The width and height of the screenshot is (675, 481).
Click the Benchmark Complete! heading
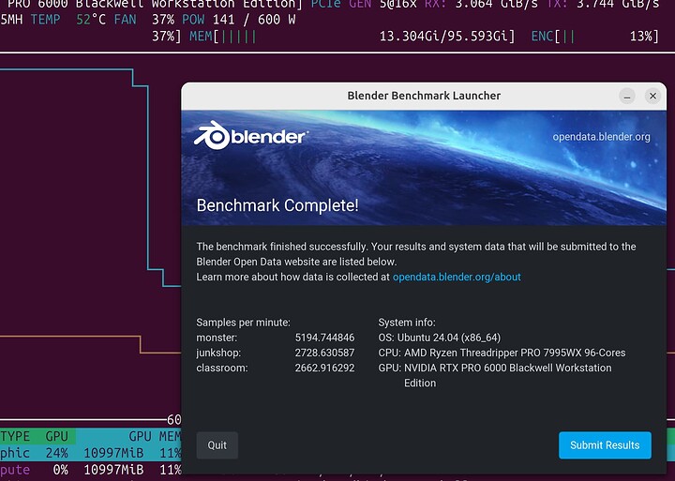click(x=277, y=205)
